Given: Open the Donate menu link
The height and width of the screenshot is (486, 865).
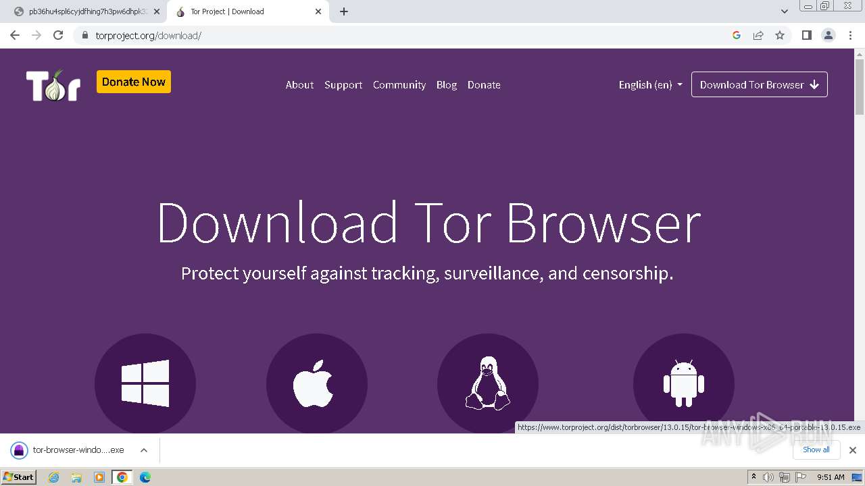Looking at the screenshot, I should 484,84.
